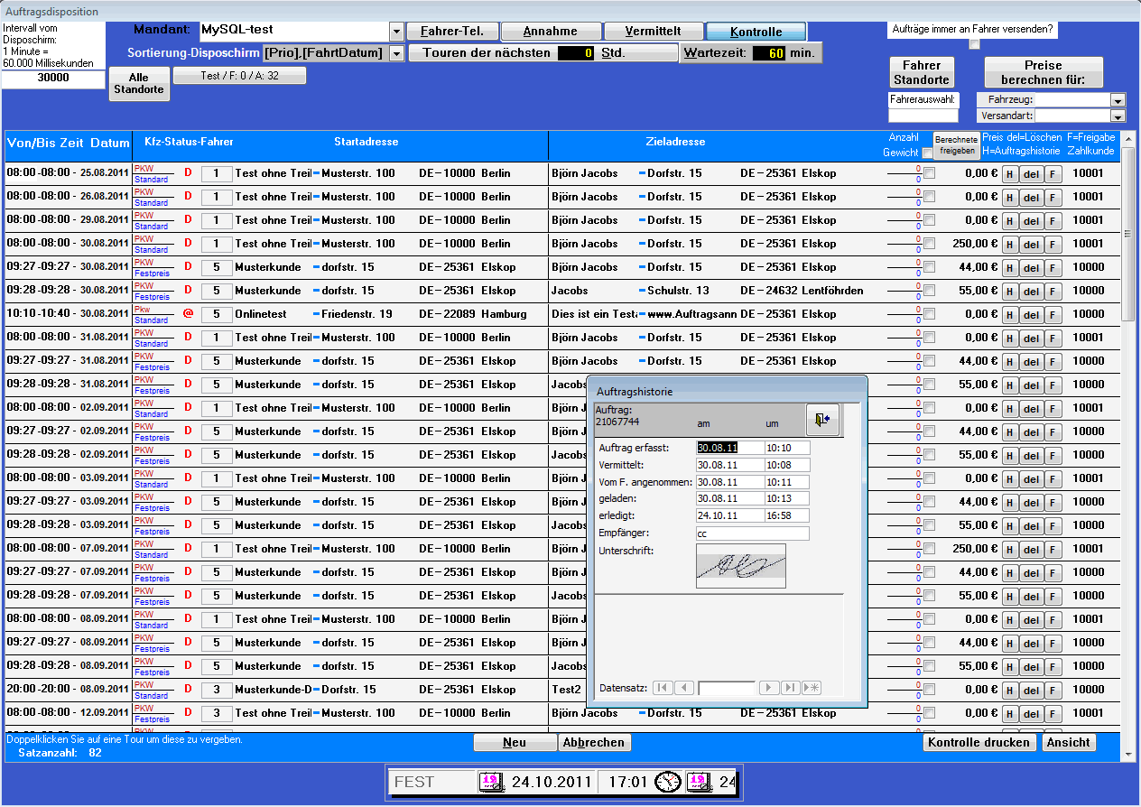Go to first record in Datensatz navigator
Viewport: 1141px width, 807px height.
663,688
